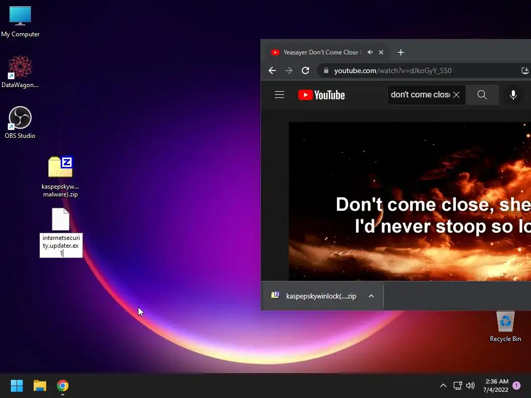Launch OBS Studio from the desktop
Viewport: 531px width, 398px height.
[20, 122]
